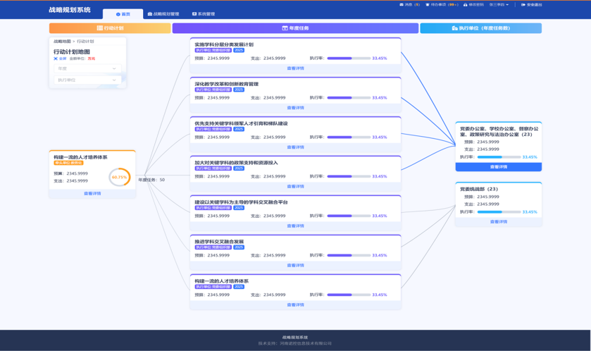Image resolution: width=591 pixels, height=351 pixels.
Task: Click the 执行单位 header organization icon
Action: point(454,28)
